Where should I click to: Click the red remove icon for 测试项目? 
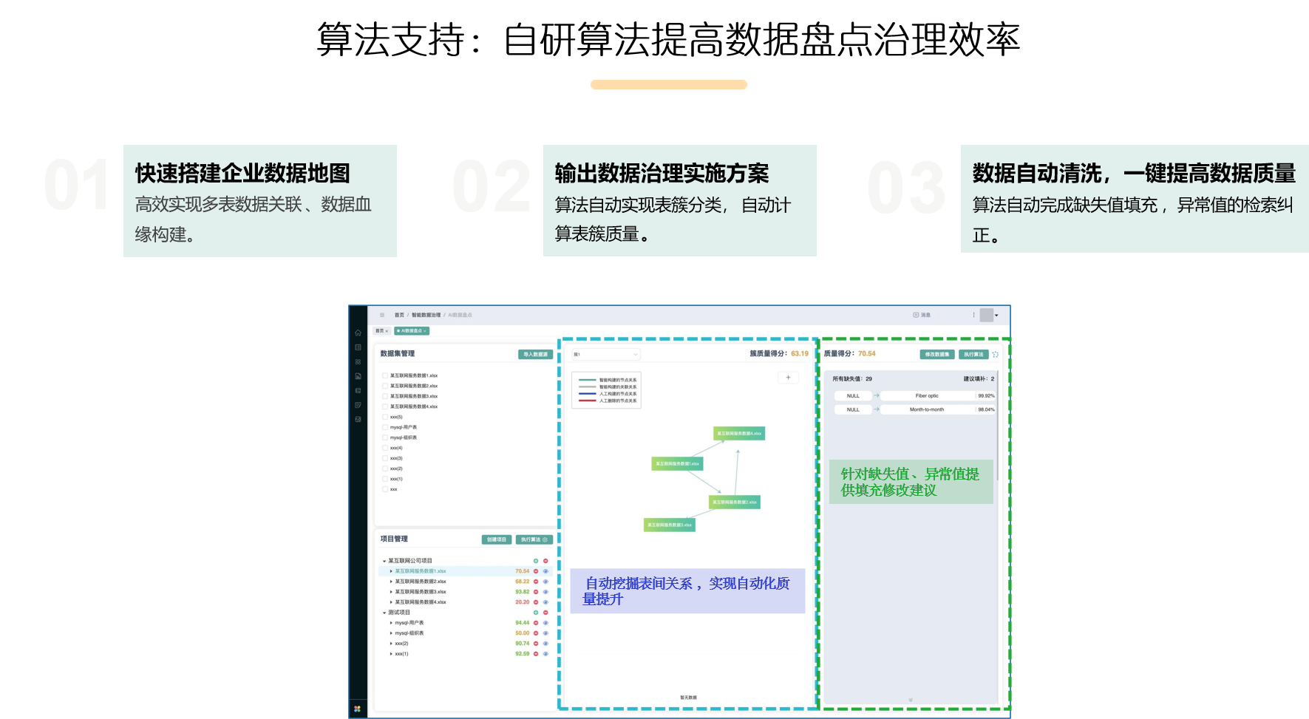point(545,613)
